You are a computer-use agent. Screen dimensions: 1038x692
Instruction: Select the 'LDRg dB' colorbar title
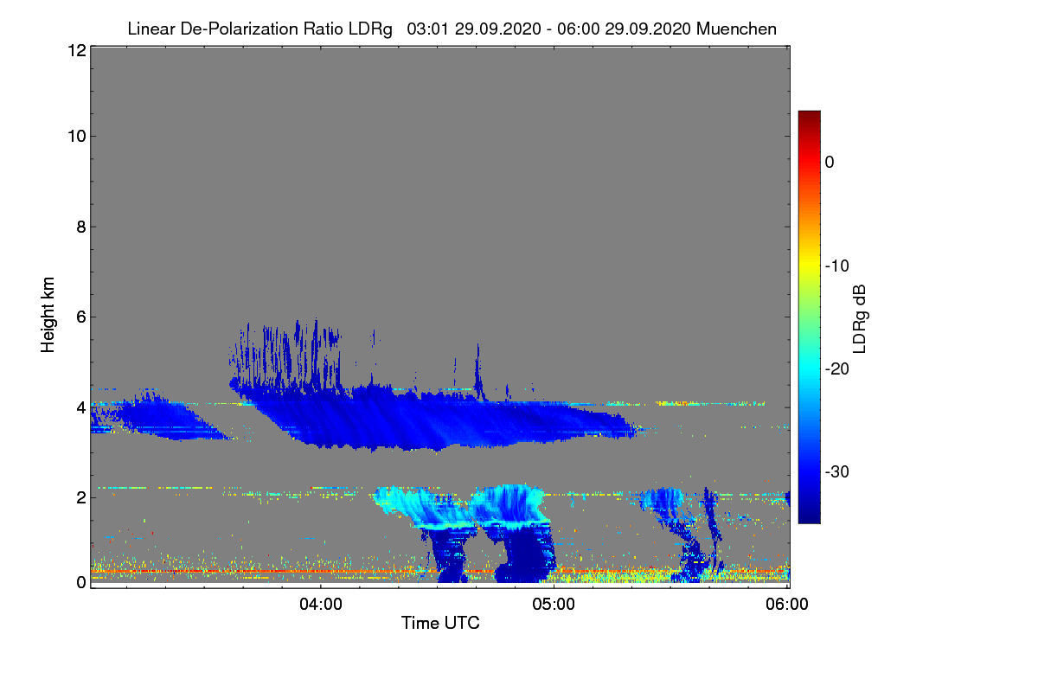click(860, 318)
